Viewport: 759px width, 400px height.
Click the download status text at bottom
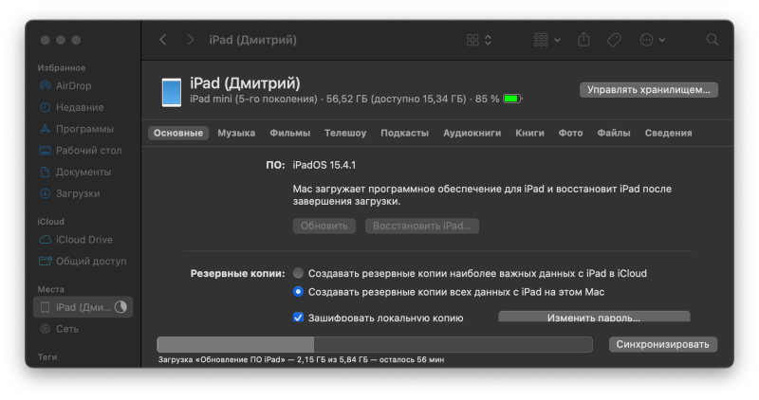[301, 359]
